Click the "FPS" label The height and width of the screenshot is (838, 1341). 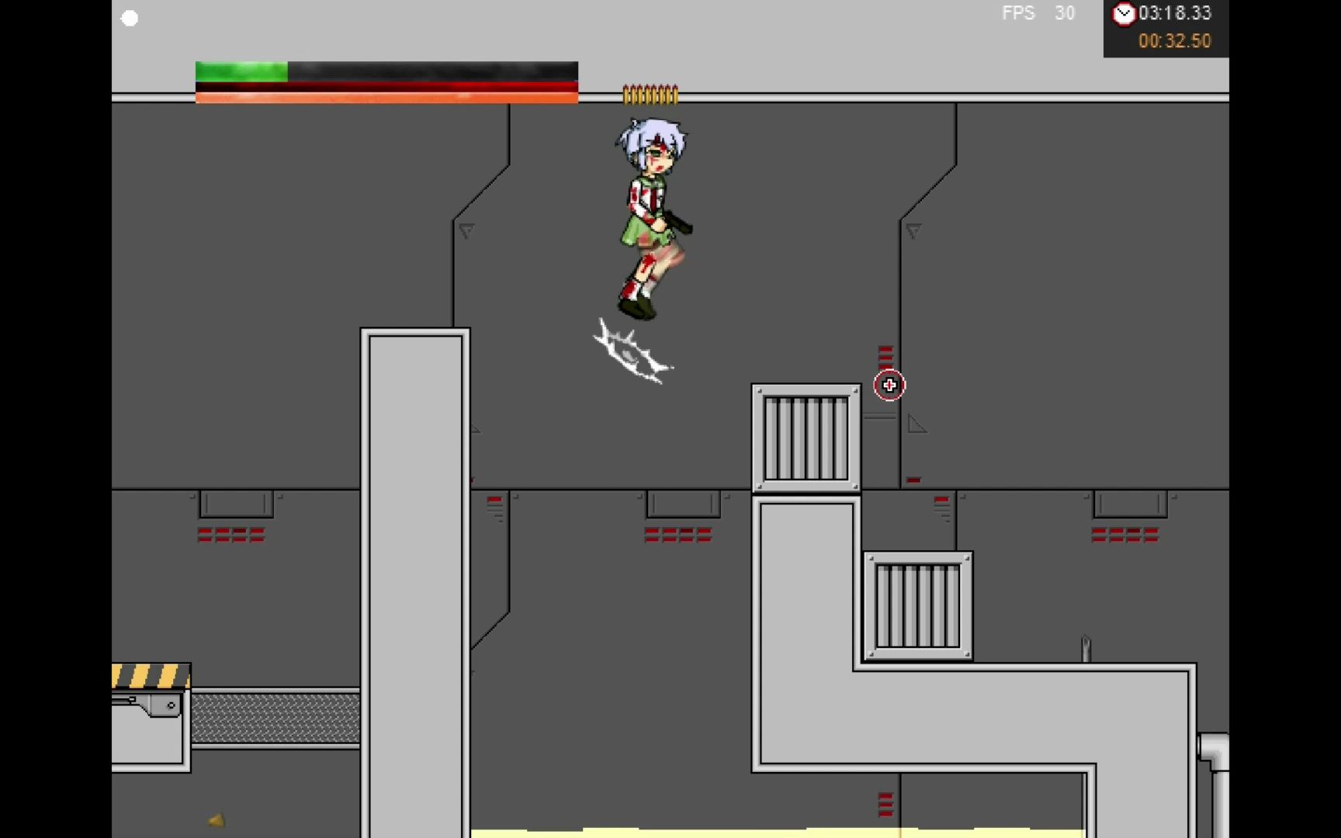(x=1018, y=13)
